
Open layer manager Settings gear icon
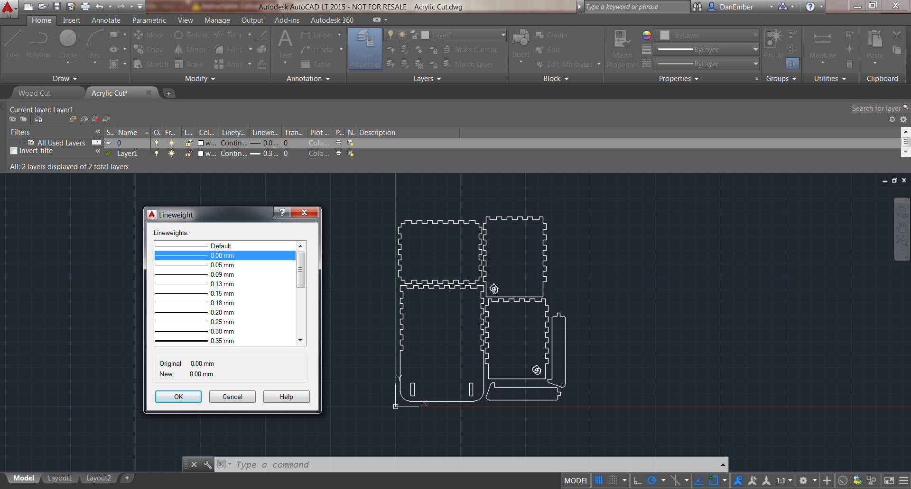tap(903, 119)
